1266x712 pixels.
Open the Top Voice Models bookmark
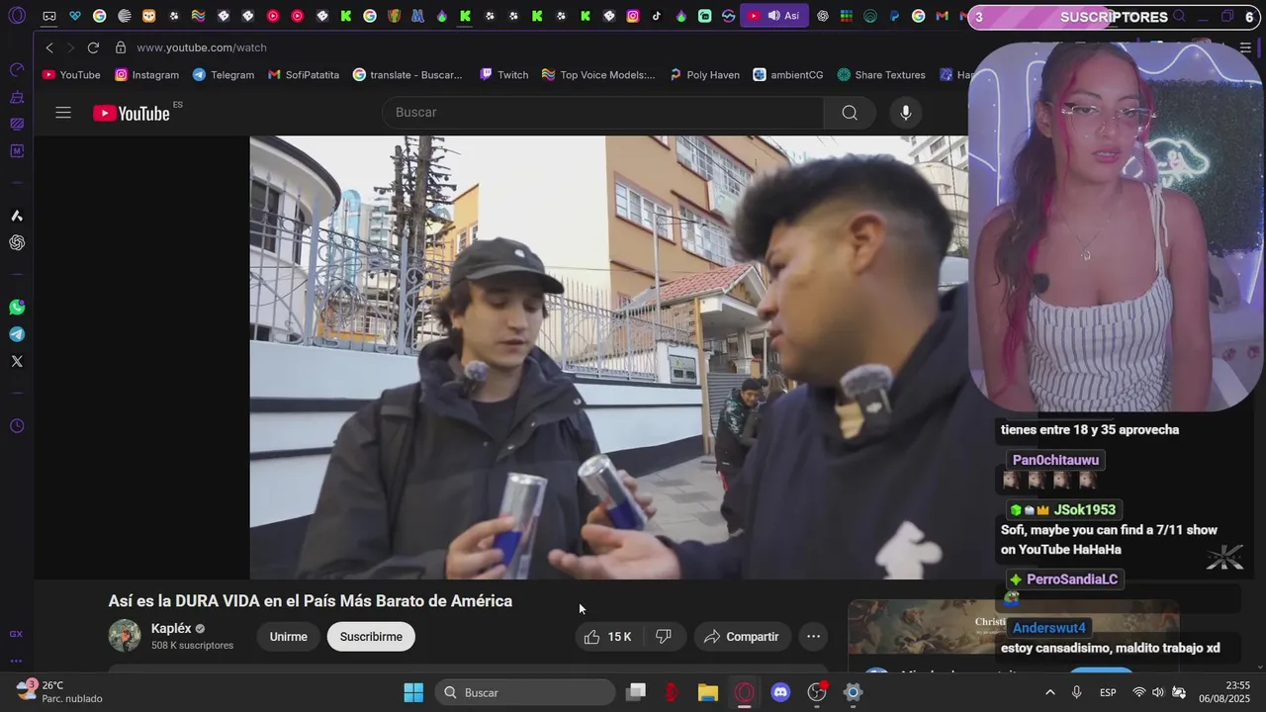pos(598,75)
